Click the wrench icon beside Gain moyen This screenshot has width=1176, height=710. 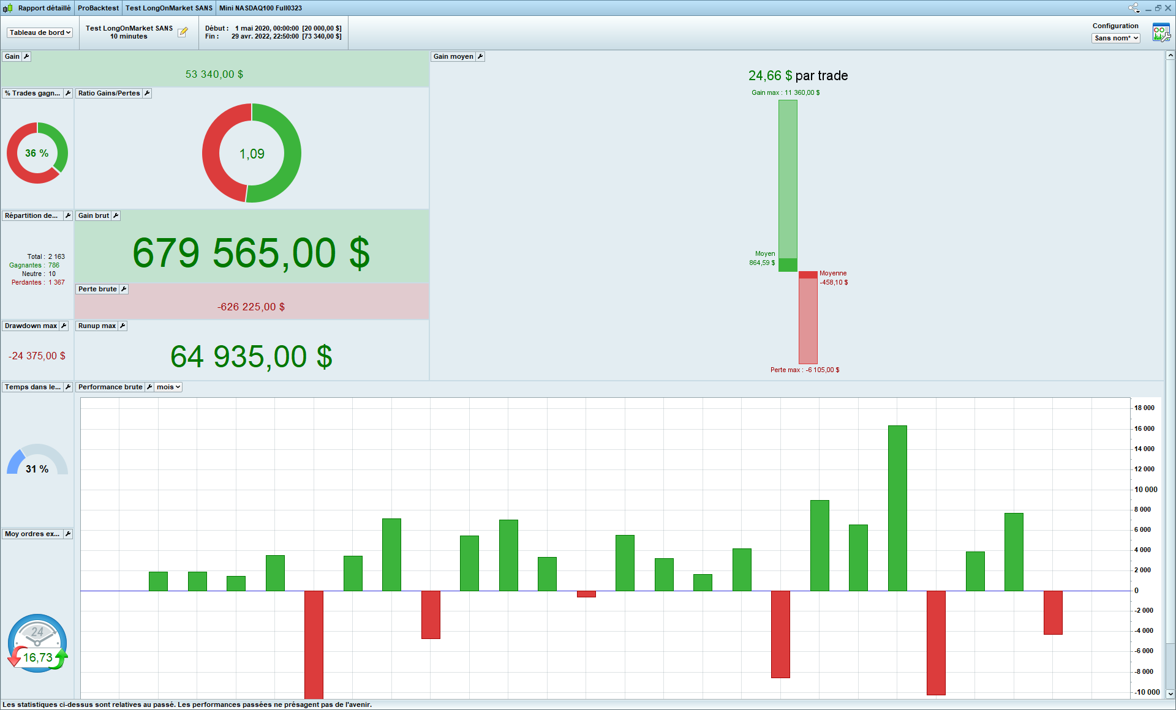480,56
